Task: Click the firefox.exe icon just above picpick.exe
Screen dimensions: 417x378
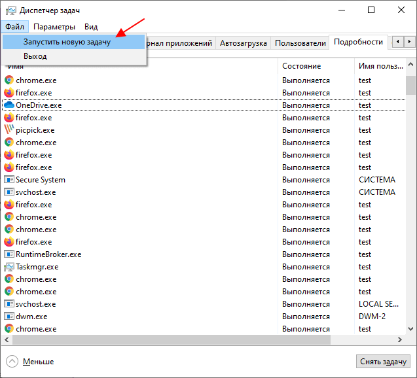Action: (9, 118)
